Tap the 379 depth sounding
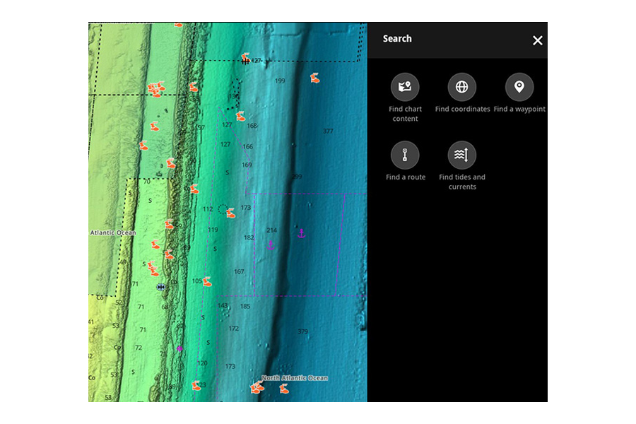Viewport: 636px width, 424px height. point(302,331)
